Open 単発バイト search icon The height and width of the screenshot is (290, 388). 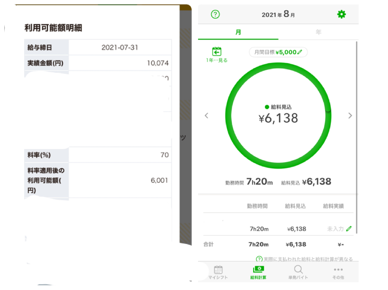[298, 269]
